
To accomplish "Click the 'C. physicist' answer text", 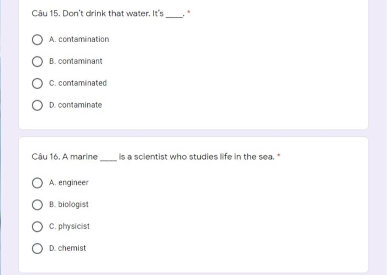I will [70, 226].
